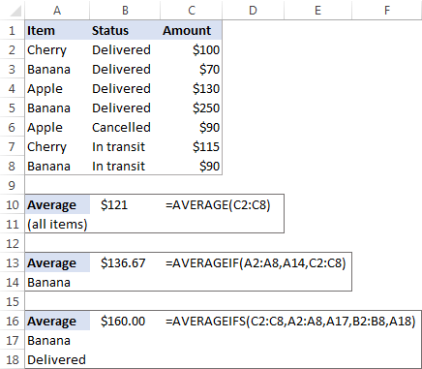
Task: Click the Status header cell
Action: coord(125,30)
